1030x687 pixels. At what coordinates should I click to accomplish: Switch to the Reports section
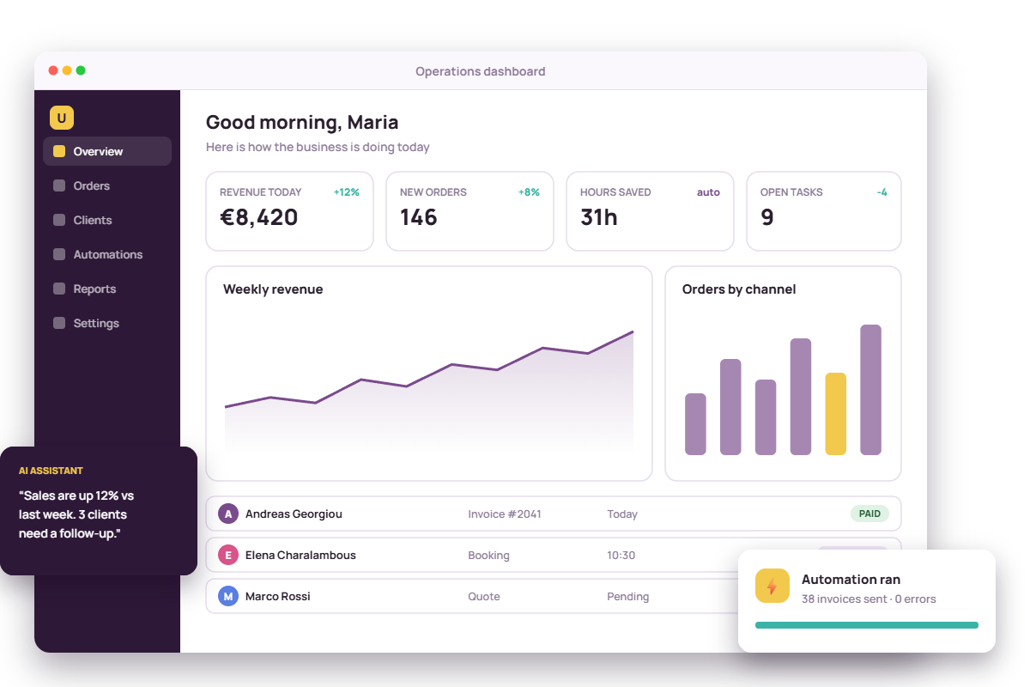(107, 289)
